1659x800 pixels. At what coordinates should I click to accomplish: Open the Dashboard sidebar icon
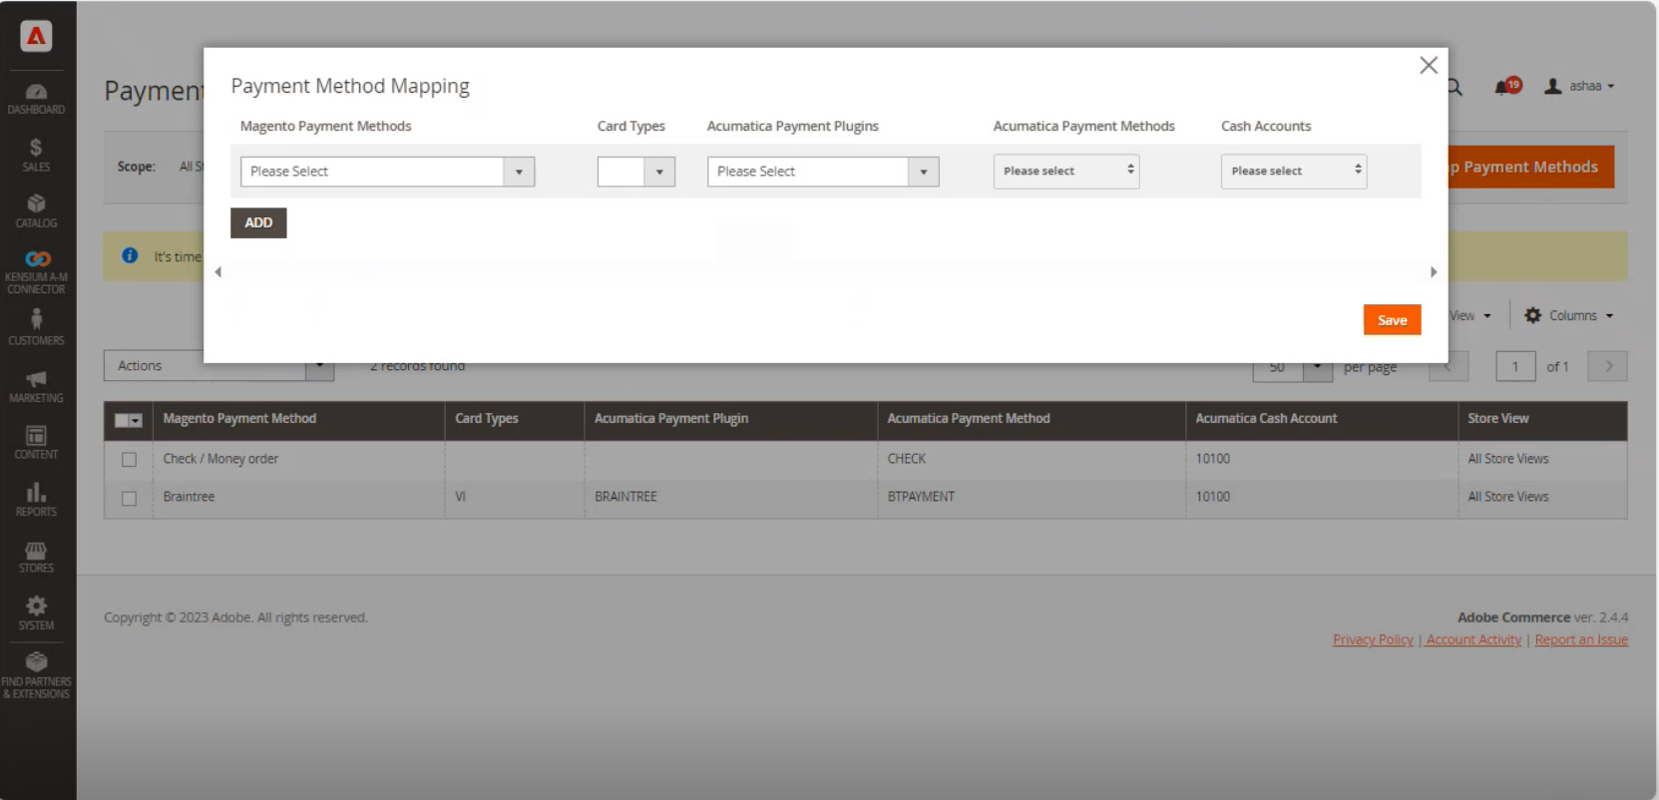coord(36,99)
